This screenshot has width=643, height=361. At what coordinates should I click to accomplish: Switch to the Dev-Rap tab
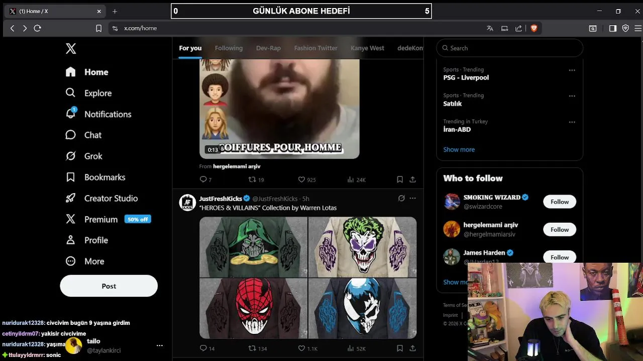[x=268, y=48]
